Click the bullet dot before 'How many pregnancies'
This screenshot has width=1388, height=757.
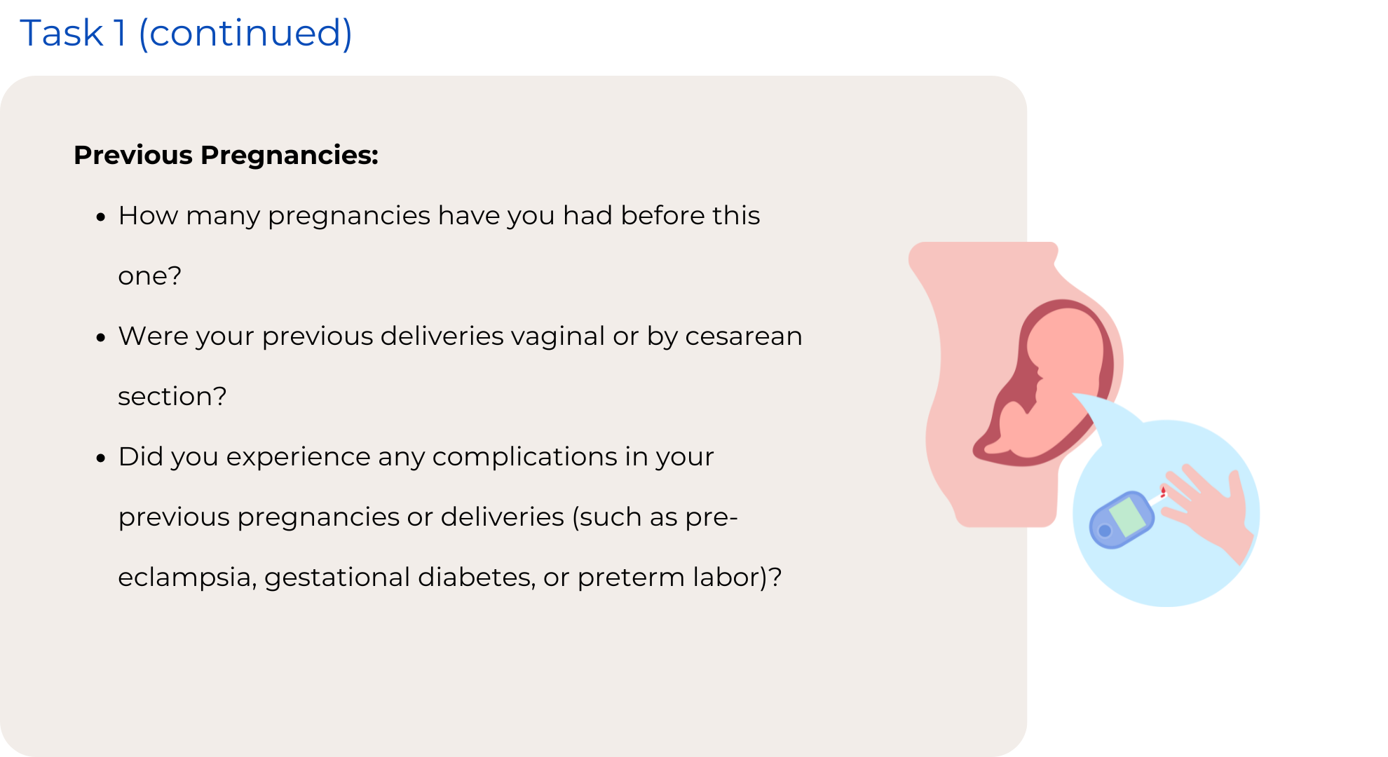click(x=101, y=217)
